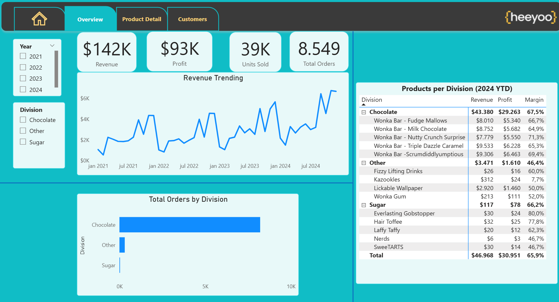Select Wonka Bar -Scrumdiddlyumptious row
The image size is (559, 302).
coord(452,154)
